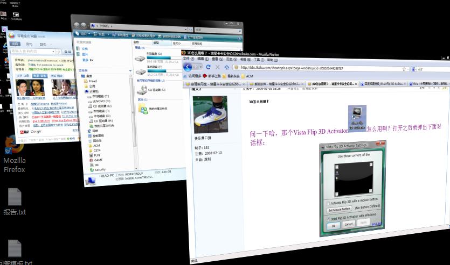Screen dimensions: 450x265
Task: Click the 快乐集口狮 username under the avatar
Action: pos(203,138)
